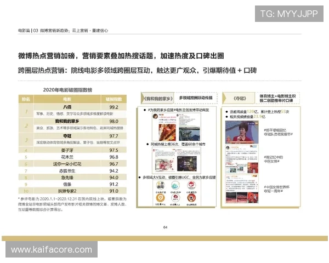Select the 《我和我的家乡》 arrow label
Screen dimensions: 329x263
pyautogui.click(x=157, y=98)
